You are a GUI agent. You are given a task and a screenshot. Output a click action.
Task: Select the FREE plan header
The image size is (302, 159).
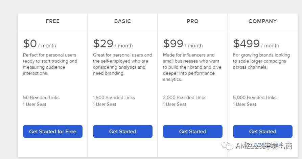[x=52, y=21]
